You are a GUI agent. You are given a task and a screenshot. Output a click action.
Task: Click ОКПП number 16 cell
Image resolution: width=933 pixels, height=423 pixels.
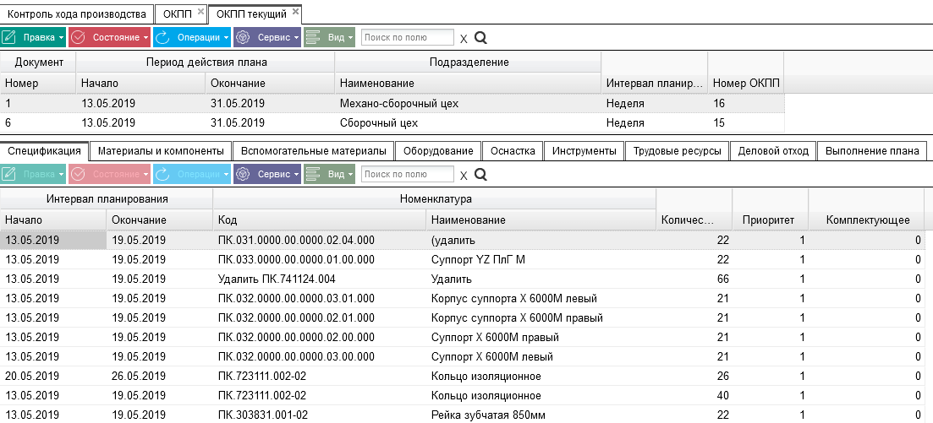[745, 103]
